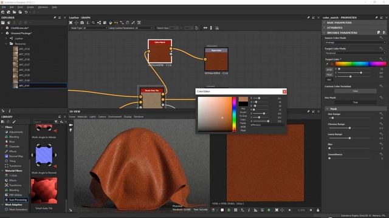Toggle the sRGB button under Target Color
This screenshot has width=389, height=218.
[329, 70]
